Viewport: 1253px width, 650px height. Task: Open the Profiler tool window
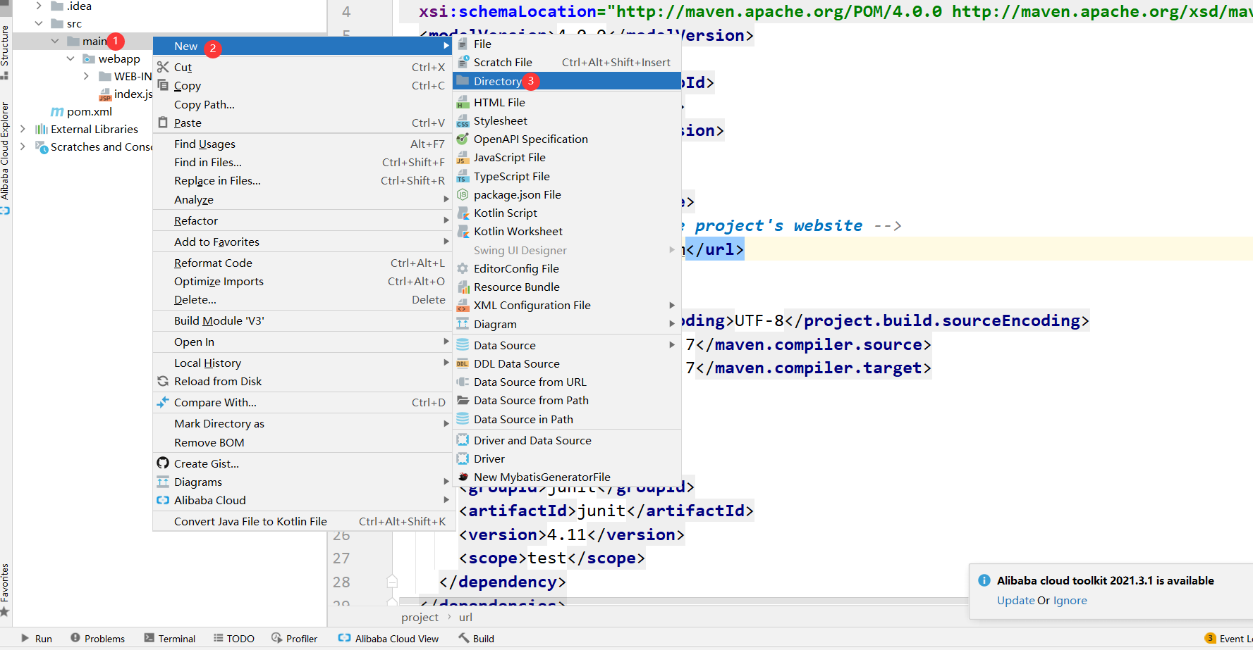[295, 639]
